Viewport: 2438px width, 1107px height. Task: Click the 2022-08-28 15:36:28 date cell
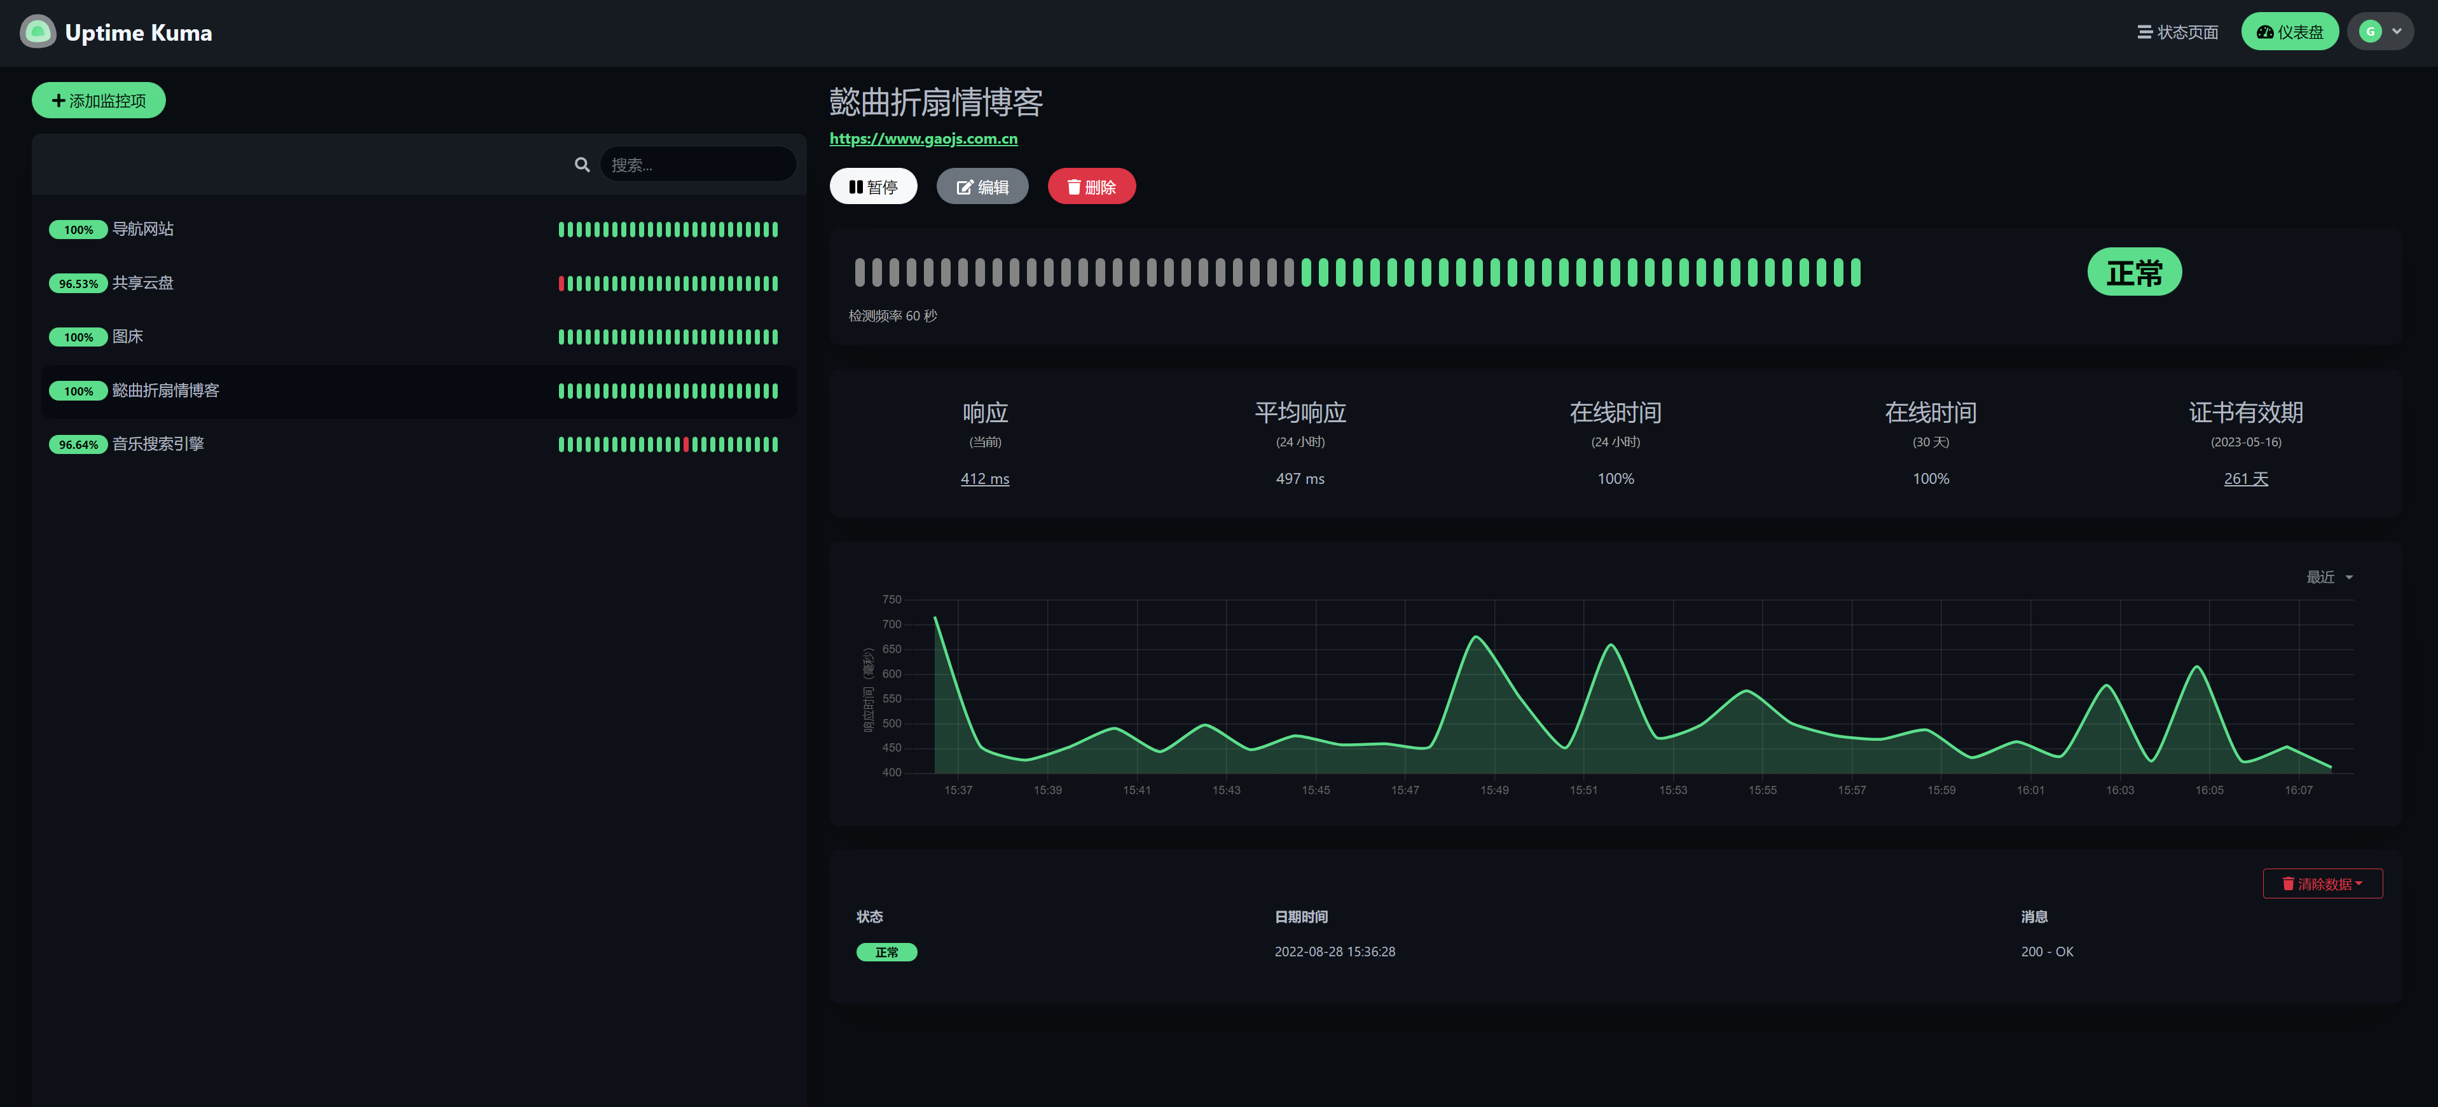[x=1335, y=952]
